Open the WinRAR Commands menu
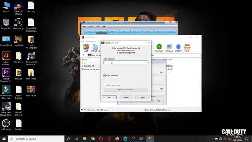 pyautogui.click(x=91, y=41)
